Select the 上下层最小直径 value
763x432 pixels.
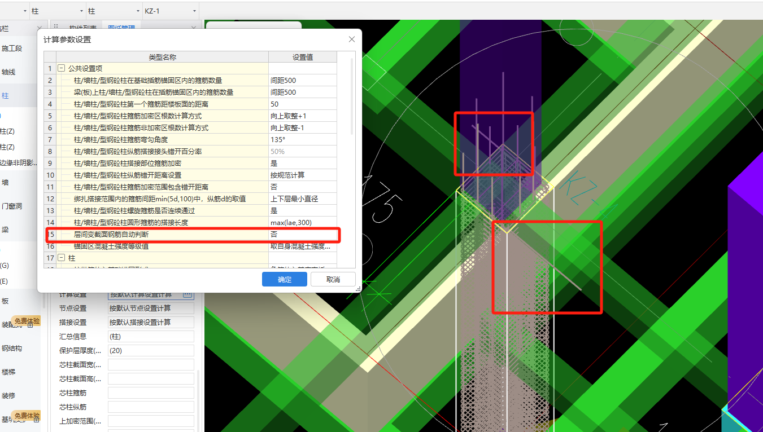click(x=303, y=199)
